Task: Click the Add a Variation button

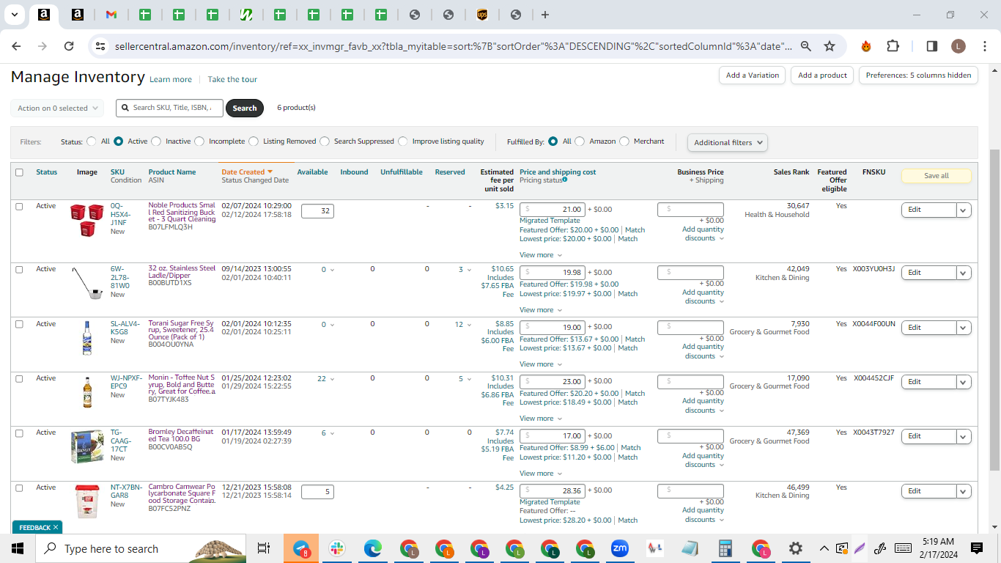Action: click(753, 76)
